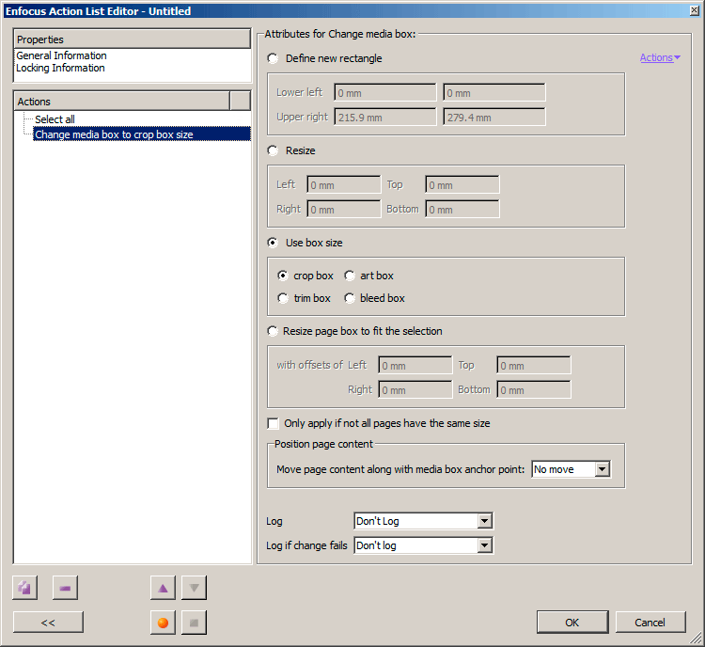Click the offsets Bottom field
The width and height of the screenshot is (705, 647).
[534, 389]
